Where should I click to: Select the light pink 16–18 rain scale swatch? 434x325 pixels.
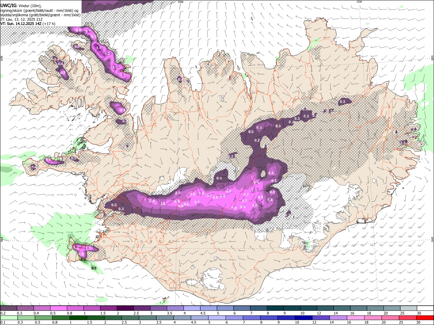356,318
